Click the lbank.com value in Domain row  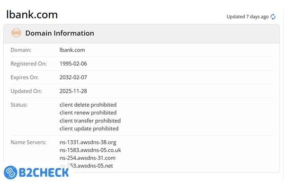coord(72,50)
